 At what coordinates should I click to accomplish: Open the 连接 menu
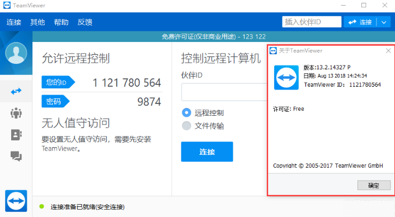pos(14,22)
